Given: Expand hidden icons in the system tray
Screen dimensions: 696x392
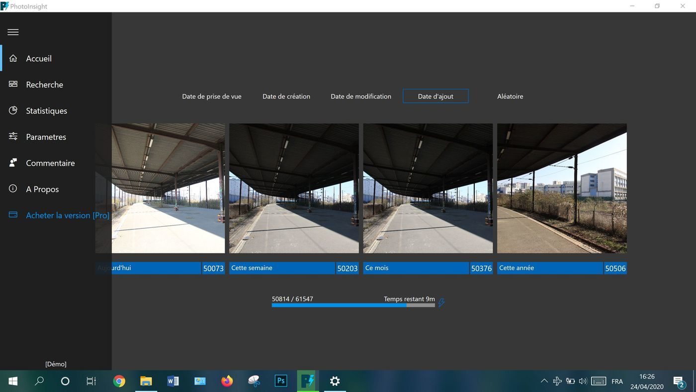Looking at the screenshot, I should pyautogui.click(x=544, y=381).
